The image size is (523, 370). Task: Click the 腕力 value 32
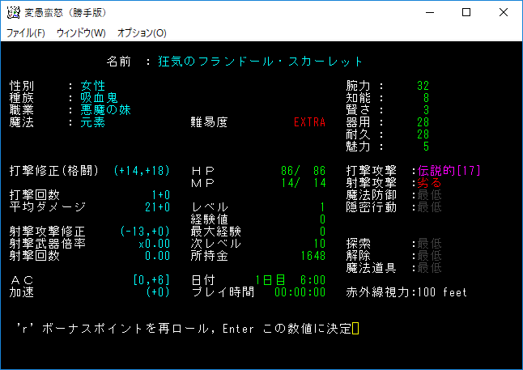tap(423, 86)
